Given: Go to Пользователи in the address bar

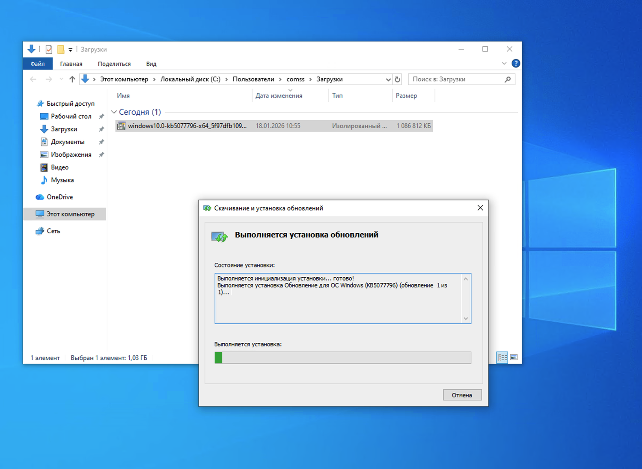Looking at the screenshot, I should coord(253,79).
